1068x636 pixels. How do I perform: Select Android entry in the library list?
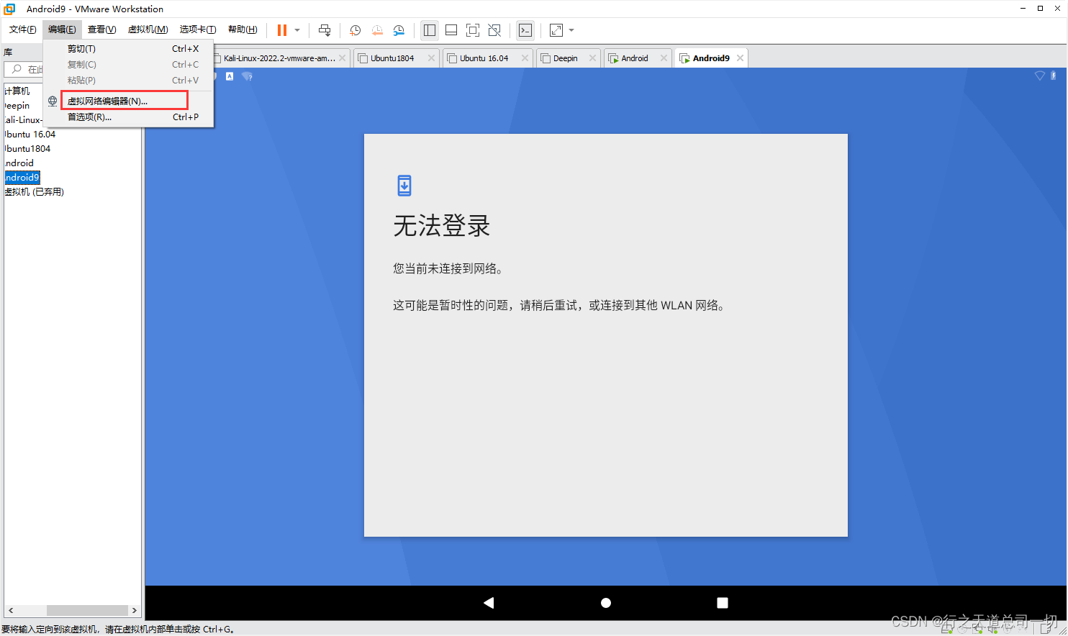click(19, 163)
